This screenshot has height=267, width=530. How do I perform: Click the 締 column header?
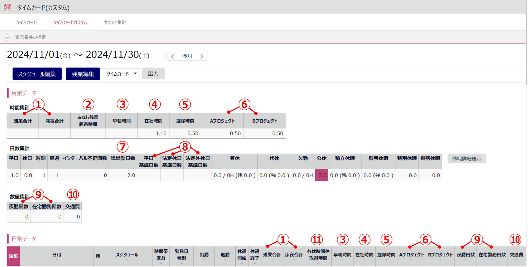(x=98, y=256)
